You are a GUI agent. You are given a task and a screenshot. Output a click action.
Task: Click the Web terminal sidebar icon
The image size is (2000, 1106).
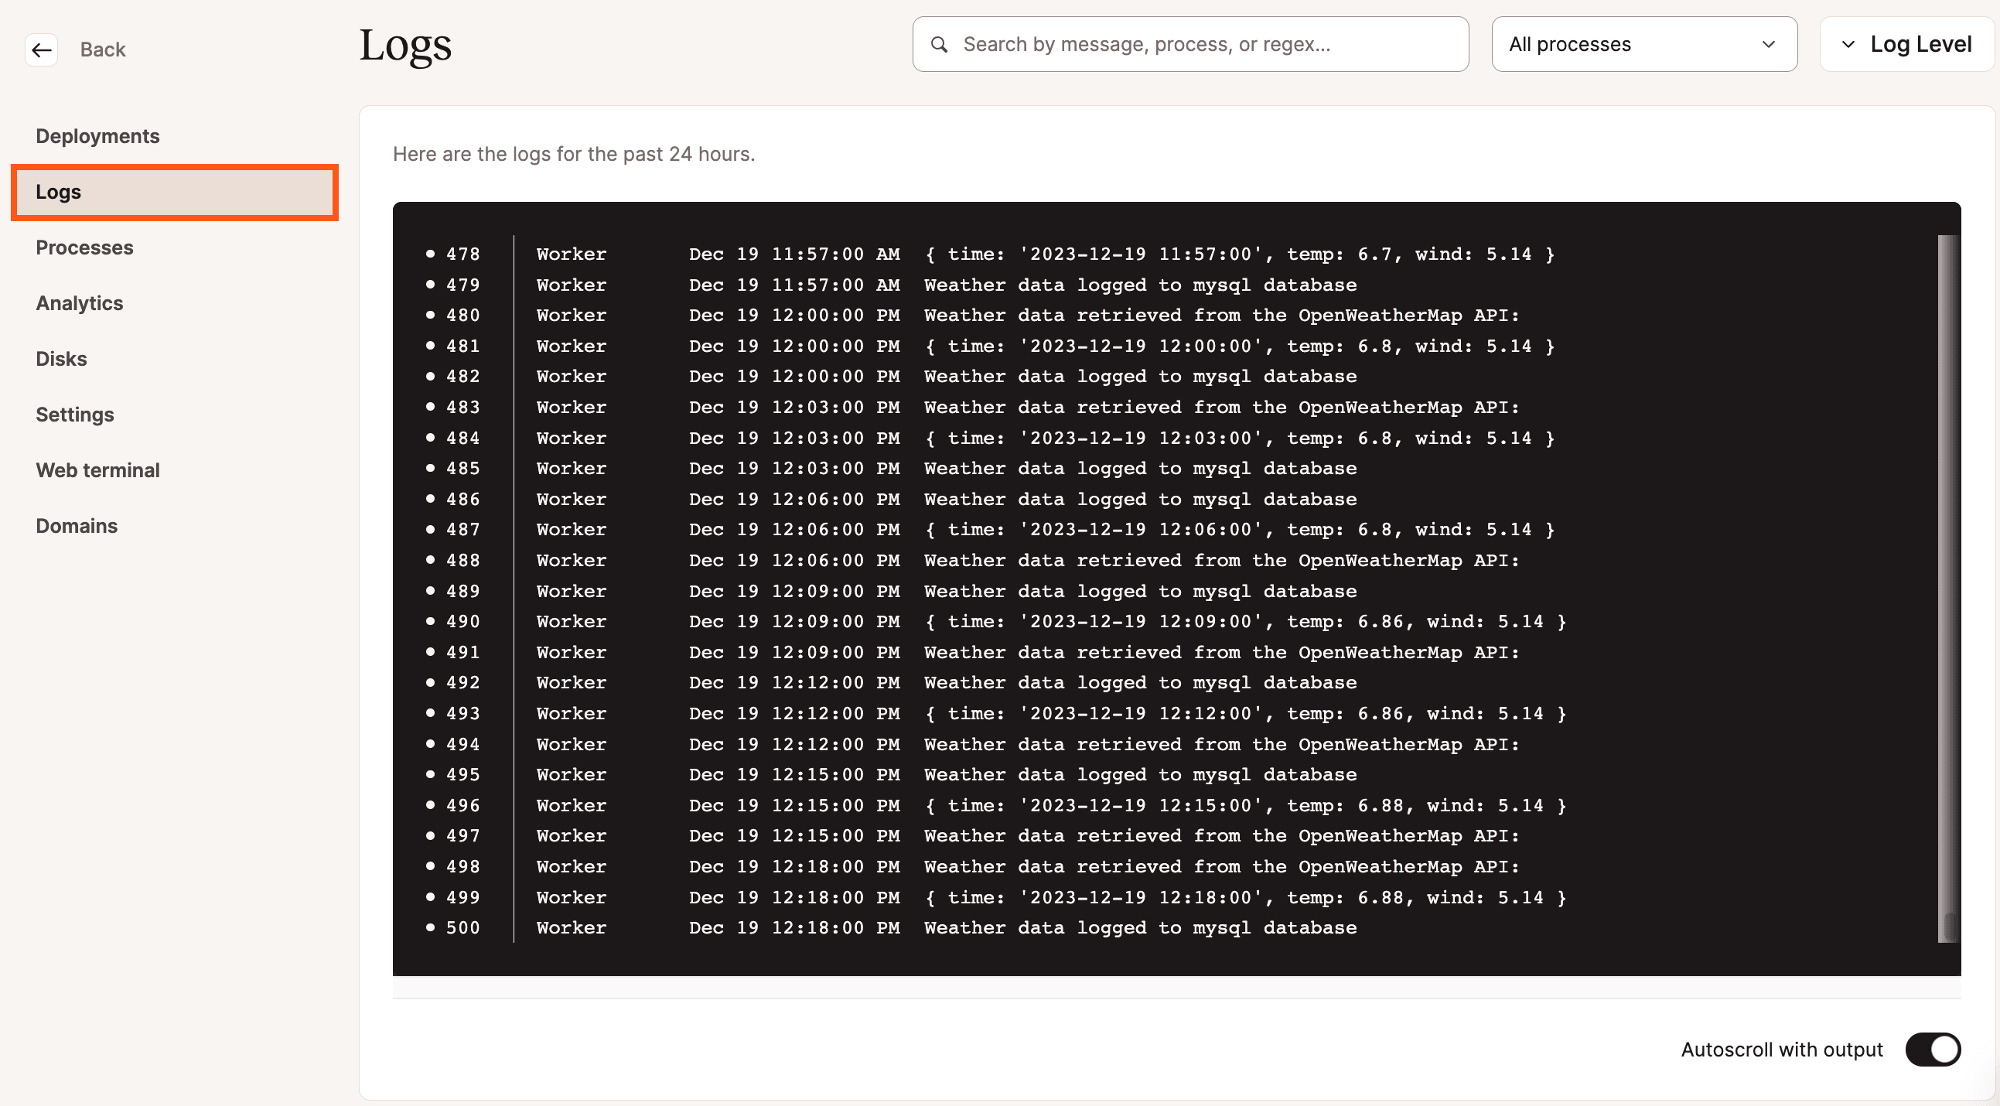(x=98, y=469)
